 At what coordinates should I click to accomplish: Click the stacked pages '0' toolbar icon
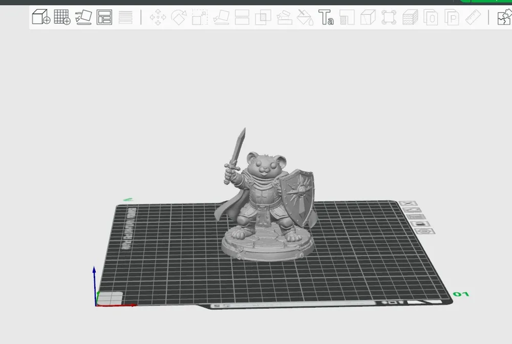click(x=431, y=17)
